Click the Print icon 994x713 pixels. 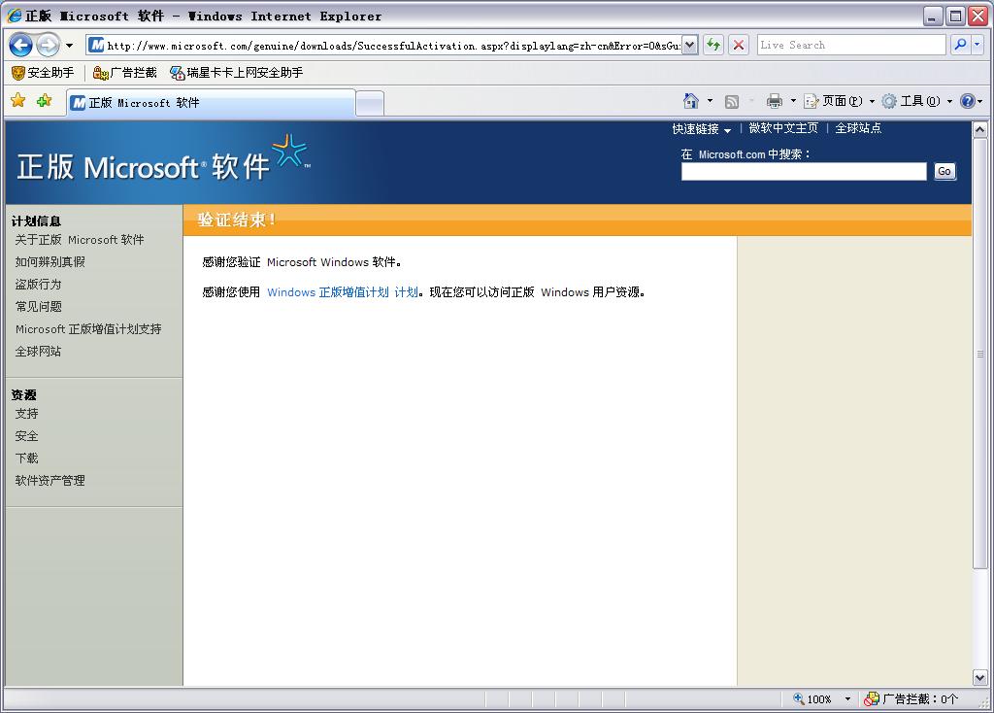(774, 101)
